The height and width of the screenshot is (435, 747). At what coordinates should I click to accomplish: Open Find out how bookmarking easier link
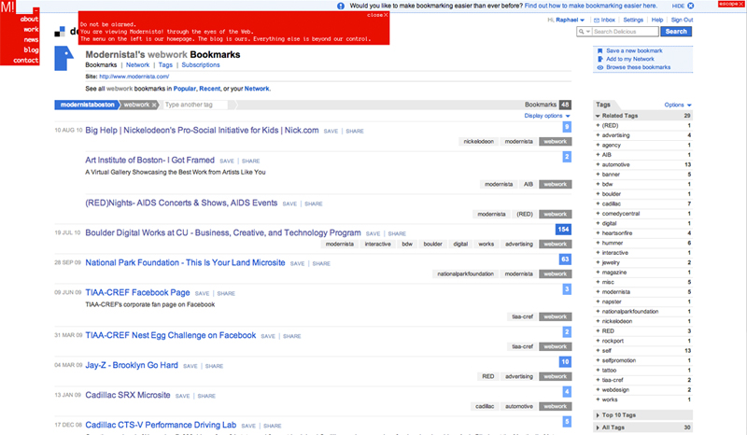(x=590, y=6)
